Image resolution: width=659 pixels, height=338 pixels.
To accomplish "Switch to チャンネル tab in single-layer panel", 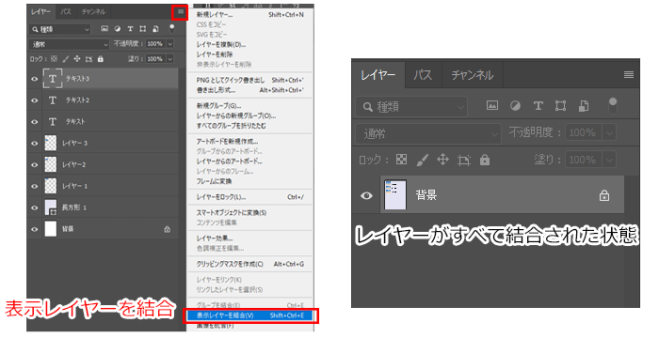I will [472, 75].
